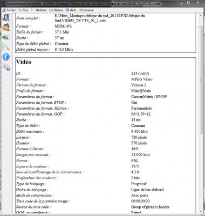Click the MediaInfo title bar app icon

3,4
